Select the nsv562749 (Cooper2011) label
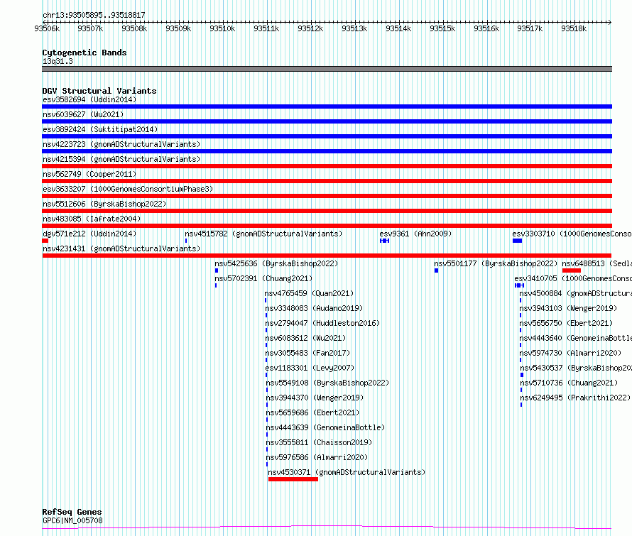 tap(89, 174)
